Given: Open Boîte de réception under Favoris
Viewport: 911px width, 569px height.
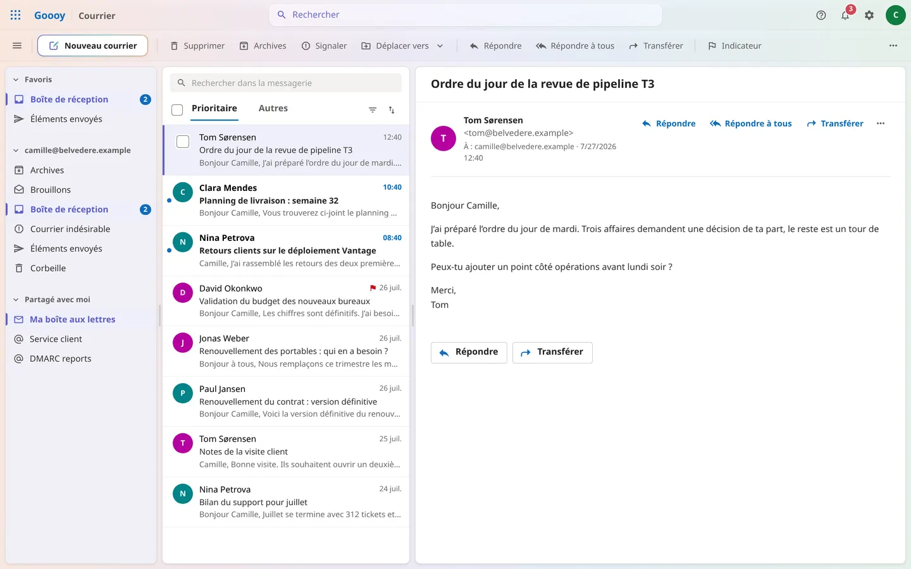Looking at the screenshot, I should [81, 99].
